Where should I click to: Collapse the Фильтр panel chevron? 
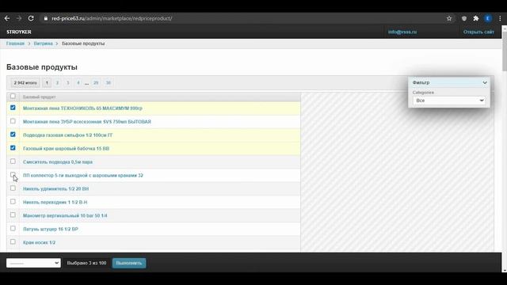coord(485,82)
